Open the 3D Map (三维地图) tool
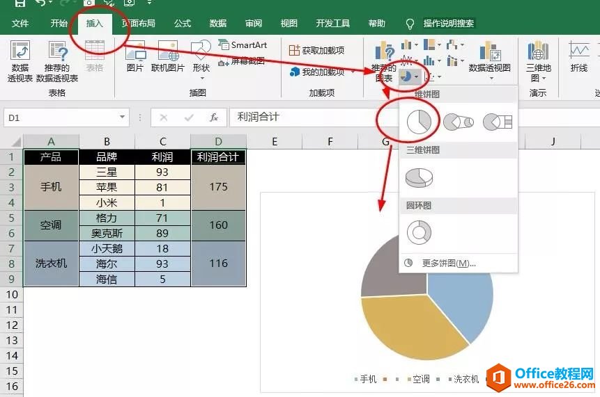The image size is (600, 397). click(x=538, y=61)
